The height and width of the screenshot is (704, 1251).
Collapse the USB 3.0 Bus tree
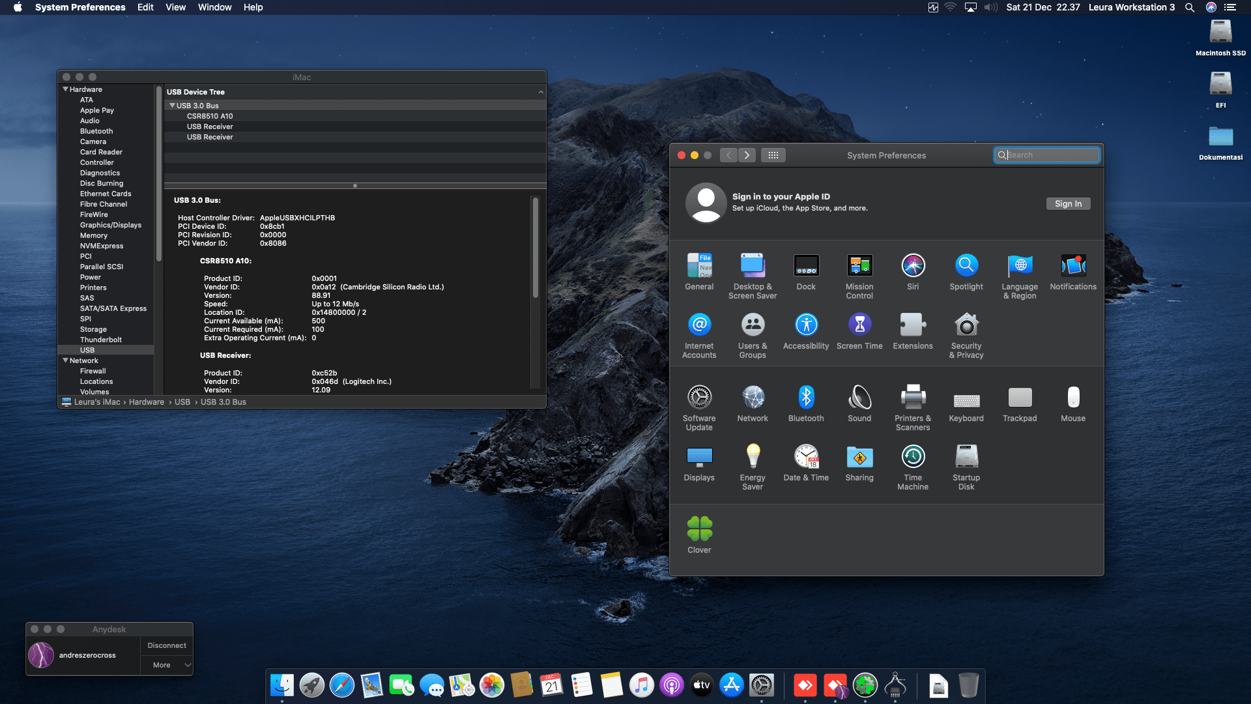(x=172, y=106)
